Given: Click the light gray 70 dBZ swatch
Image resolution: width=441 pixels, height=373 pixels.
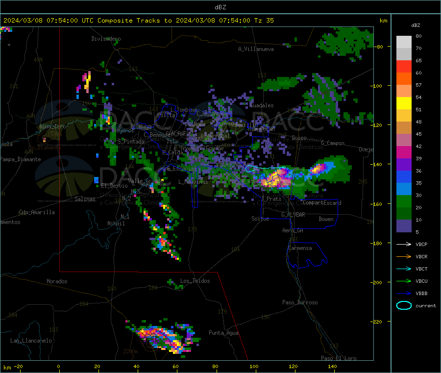Looking at the screenshot, I should (404, 42).
